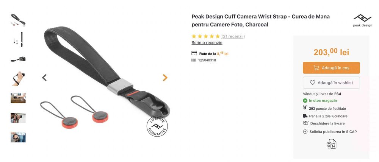
Task: Click the Peak Design brand logo
Action: coord(362,20)
